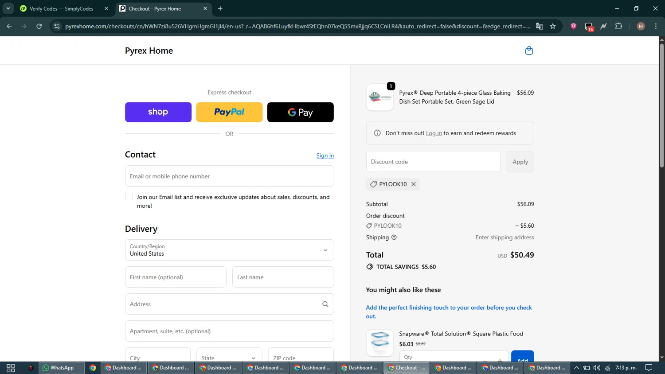665x374 pixels.
Task: Add the Snapware product to order
Action: pyautogui.click(x=523, y=356)
